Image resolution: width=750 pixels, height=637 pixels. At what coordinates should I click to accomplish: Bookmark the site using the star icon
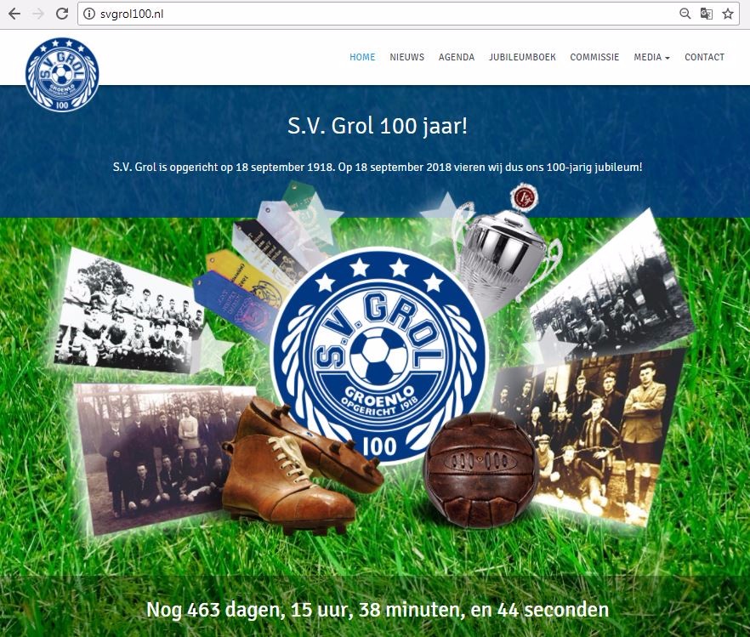coord(726,14)
